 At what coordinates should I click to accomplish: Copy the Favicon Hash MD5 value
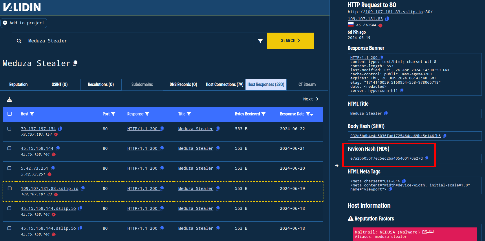tap(427, 158)
